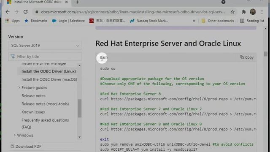This screenshot has height=152, width=270.
Task: Click the 'exit' code line
Action: pyautogui.click(x=104, y=139)
